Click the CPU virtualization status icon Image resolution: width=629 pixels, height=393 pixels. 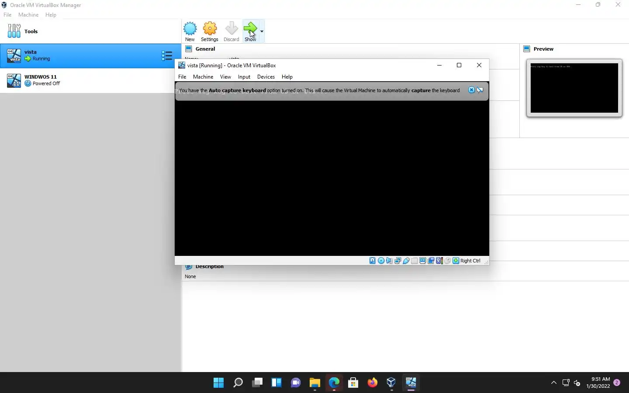click(439, 261)
